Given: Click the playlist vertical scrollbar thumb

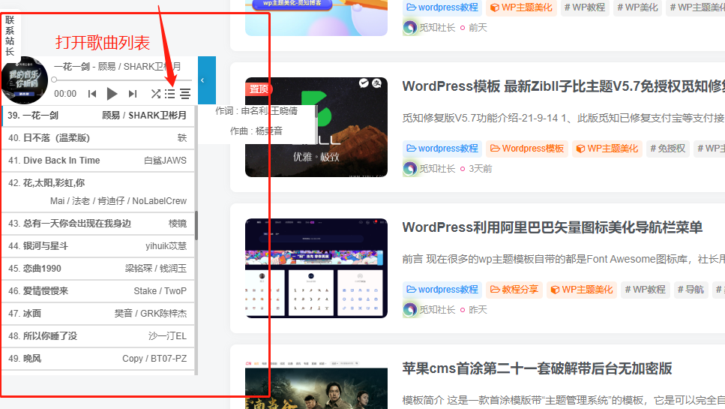Looking at the screenshot, I should tap(196, 226).
